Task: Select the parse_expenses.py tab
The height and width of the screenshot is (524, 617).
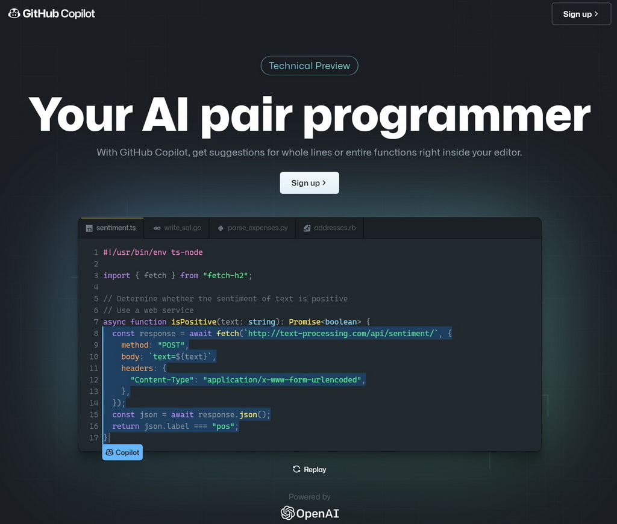Action: tap(252, 228)
